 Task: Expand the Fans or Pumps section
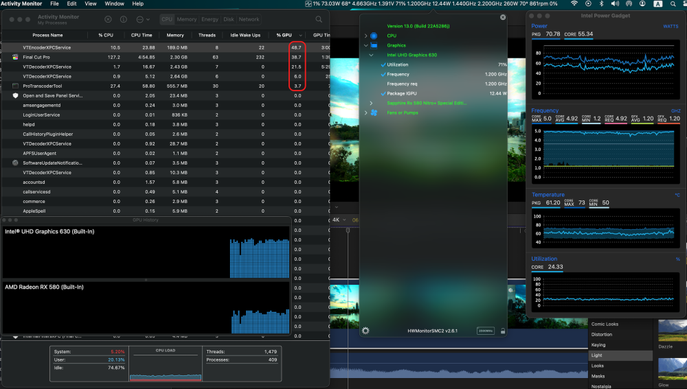[x=366, y=113]
